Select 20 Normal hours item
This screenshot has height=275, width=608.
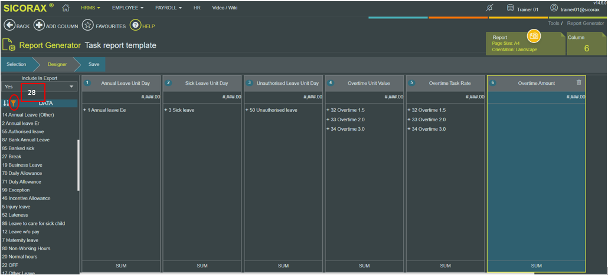click(19, 256)
